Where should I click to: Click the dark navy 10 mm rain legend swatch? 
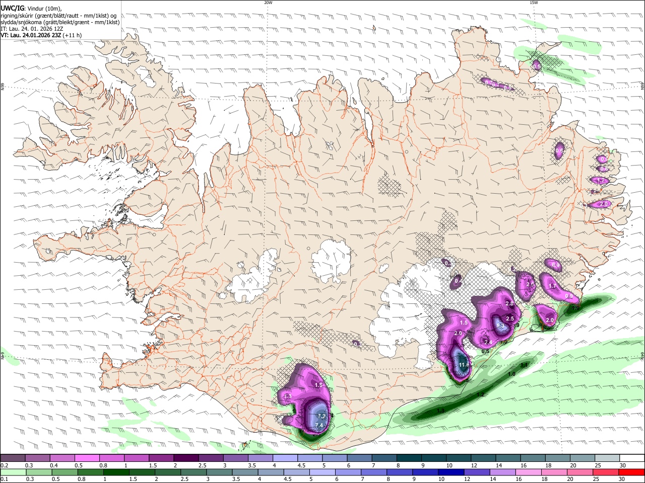[x=450, y=472]
